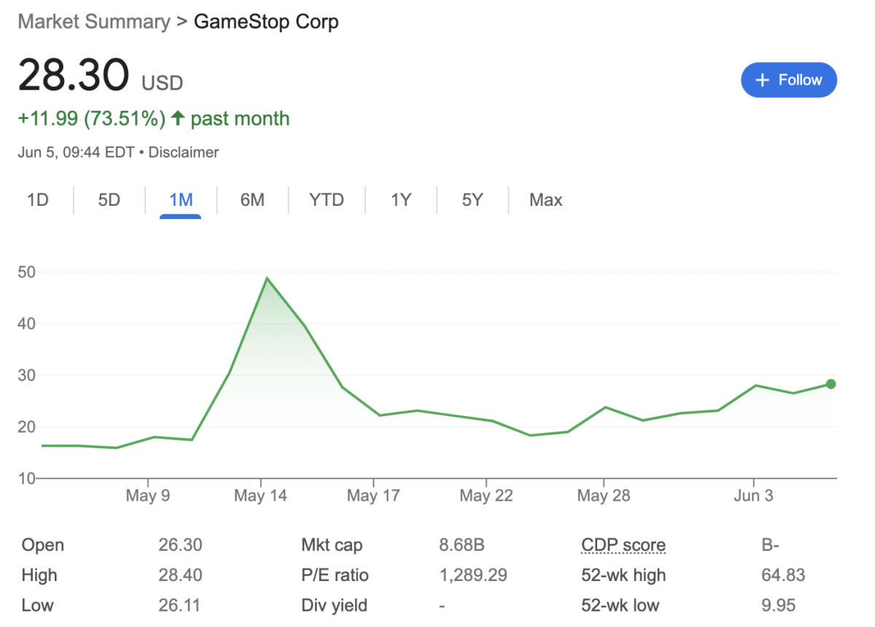Click the Open value 26.30

(180, 545)
